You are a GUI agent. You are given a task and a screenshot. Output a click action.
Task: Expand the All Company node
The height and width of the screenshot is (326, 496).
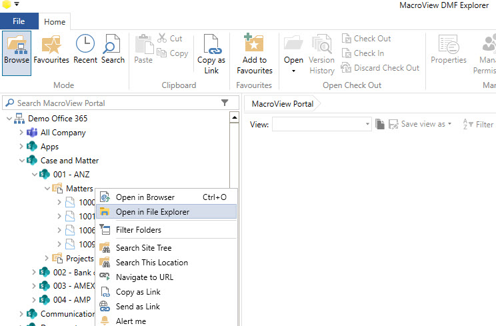pos(21,132)
